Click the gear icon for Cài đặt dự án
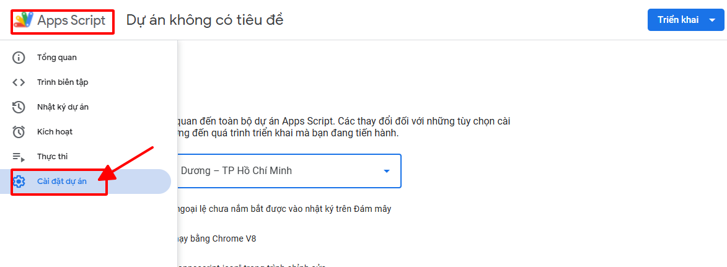This screenshot has width=727, height=267. click(19, 182)
